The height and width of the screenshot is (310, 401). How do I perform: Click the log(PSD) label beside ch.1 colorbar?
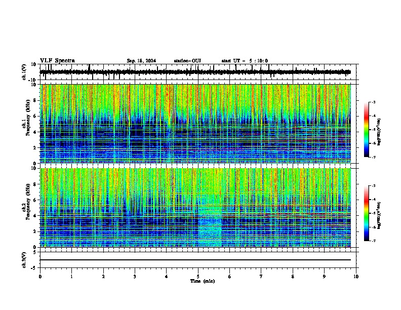click(379, 132)
